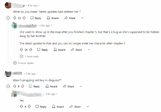The image size is (161, 112).
Task: Collapse the pingping red boy thread
Action: (x=8, y=86)
